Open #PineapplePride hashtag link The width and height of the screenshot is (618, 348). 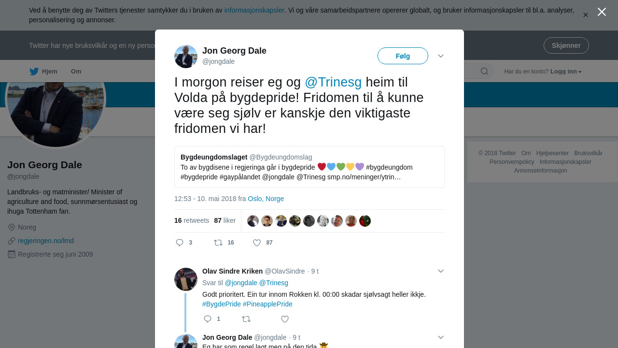(x=267, y=304)
